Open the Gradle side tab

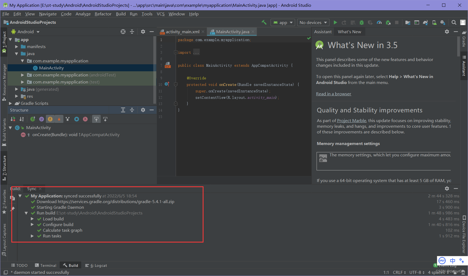[464, 39]
